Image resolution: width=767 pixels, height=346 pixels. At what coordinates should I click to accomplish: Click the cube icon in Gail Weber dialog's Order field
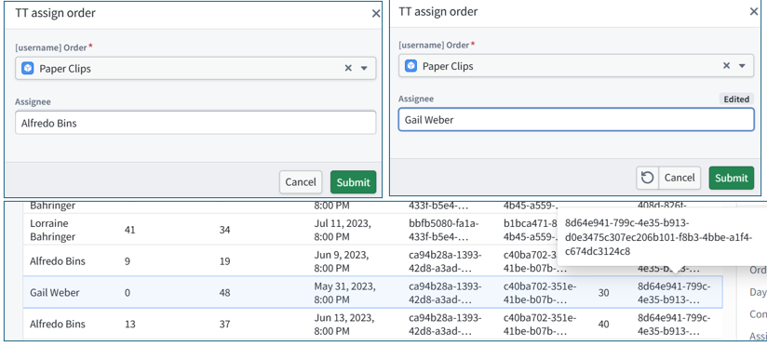coord(411,66)
